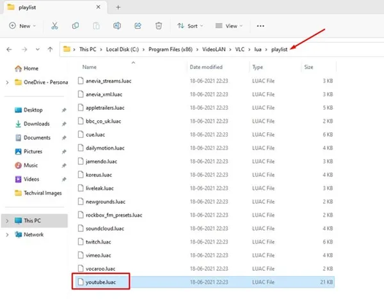Viewport: 384px width, 299px height.
Task: Expand the This PC tree node
Action: tap(7, 221)
